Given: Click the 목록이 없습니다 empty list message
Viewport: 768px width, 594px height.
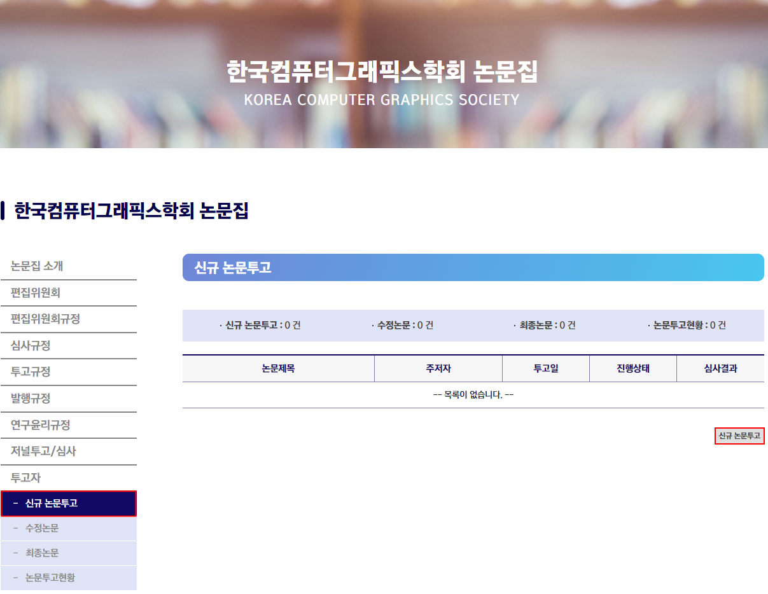Looking at the screenshot, I should point(473,395).
